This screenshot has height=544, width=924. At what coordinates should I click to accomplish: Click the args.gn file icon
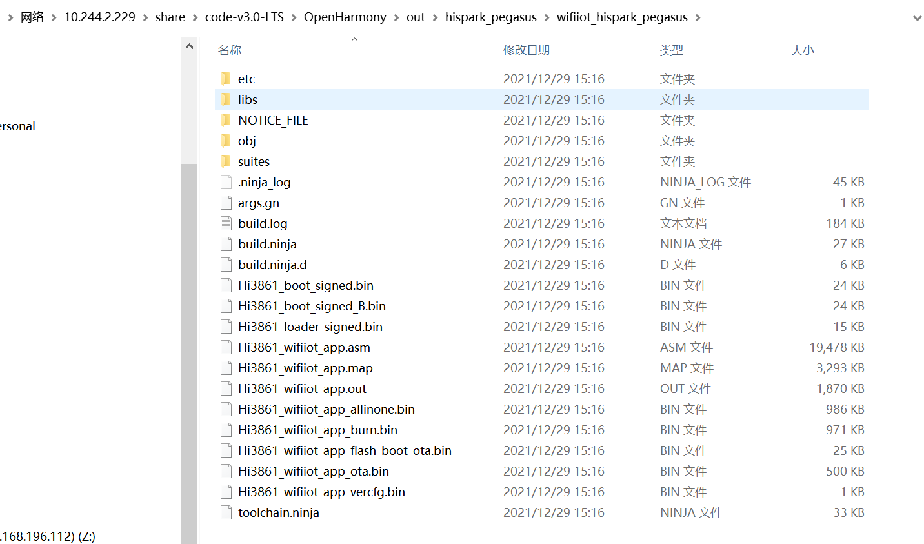point(226,203)
